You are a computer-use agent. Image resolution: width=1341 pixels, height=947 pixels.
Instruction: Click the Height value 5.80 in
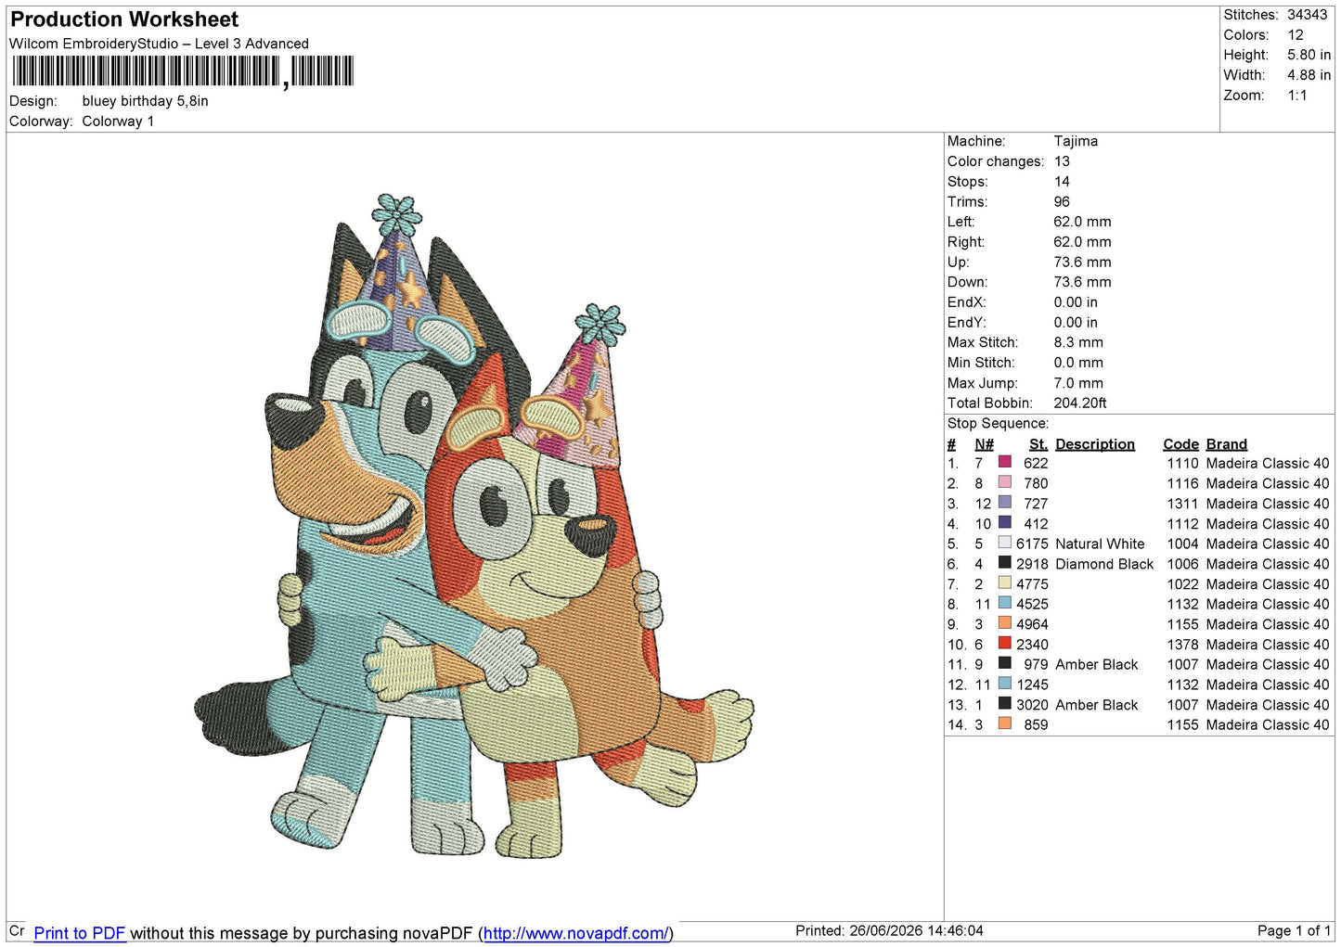click(x=1309, y=55)
